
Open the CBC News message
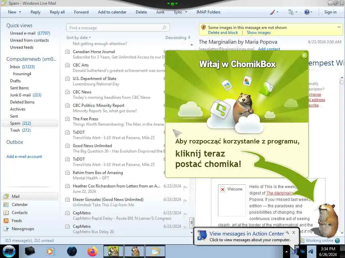pos(115,94)
